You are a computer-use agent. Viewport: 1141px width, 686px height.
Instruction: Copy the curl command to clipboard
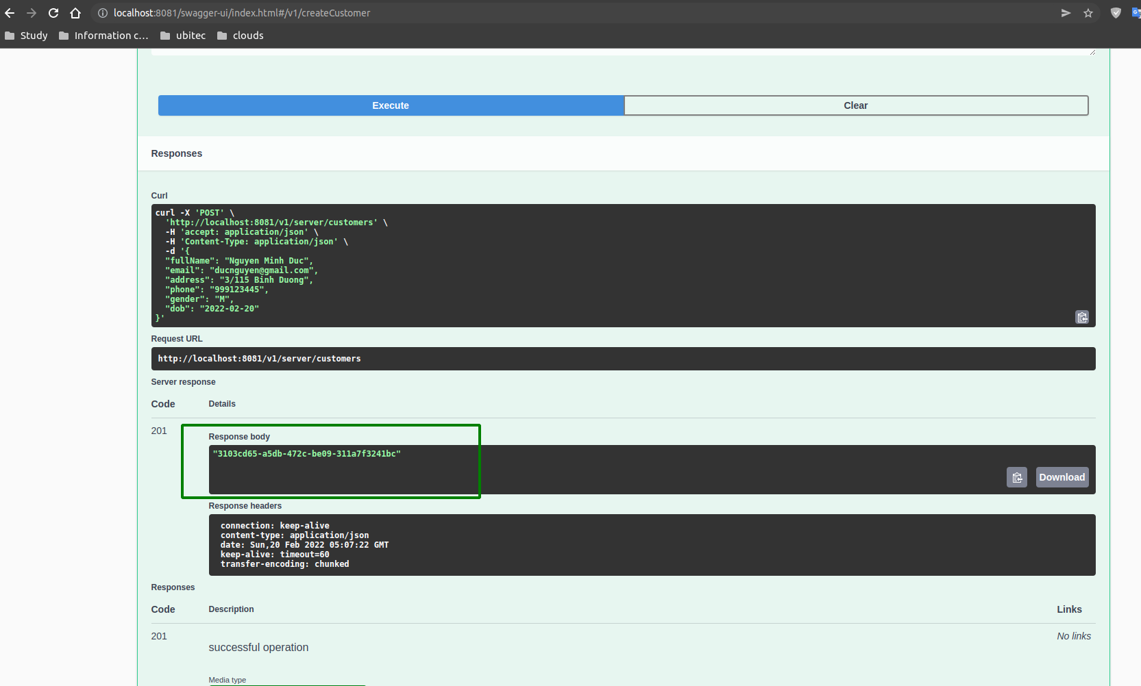click(1082, 317)
